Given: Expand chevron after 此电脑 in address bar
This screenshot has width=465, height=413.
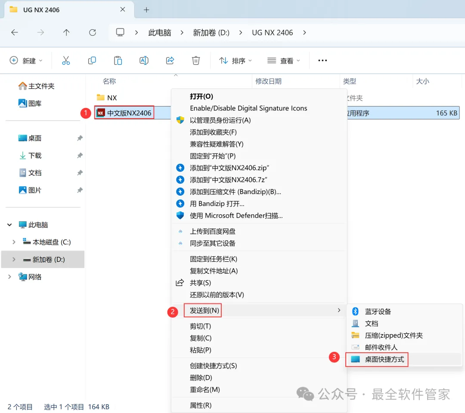Looking at the screenshot, I should coord(182,32).
